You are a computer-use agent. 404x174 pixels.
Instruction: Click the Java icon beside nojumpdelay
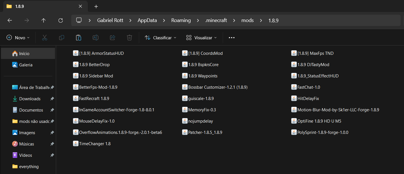[185, 121]
